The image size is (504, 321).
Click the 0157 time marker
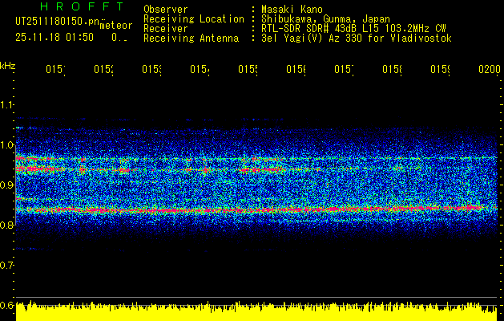click(344, 70)
